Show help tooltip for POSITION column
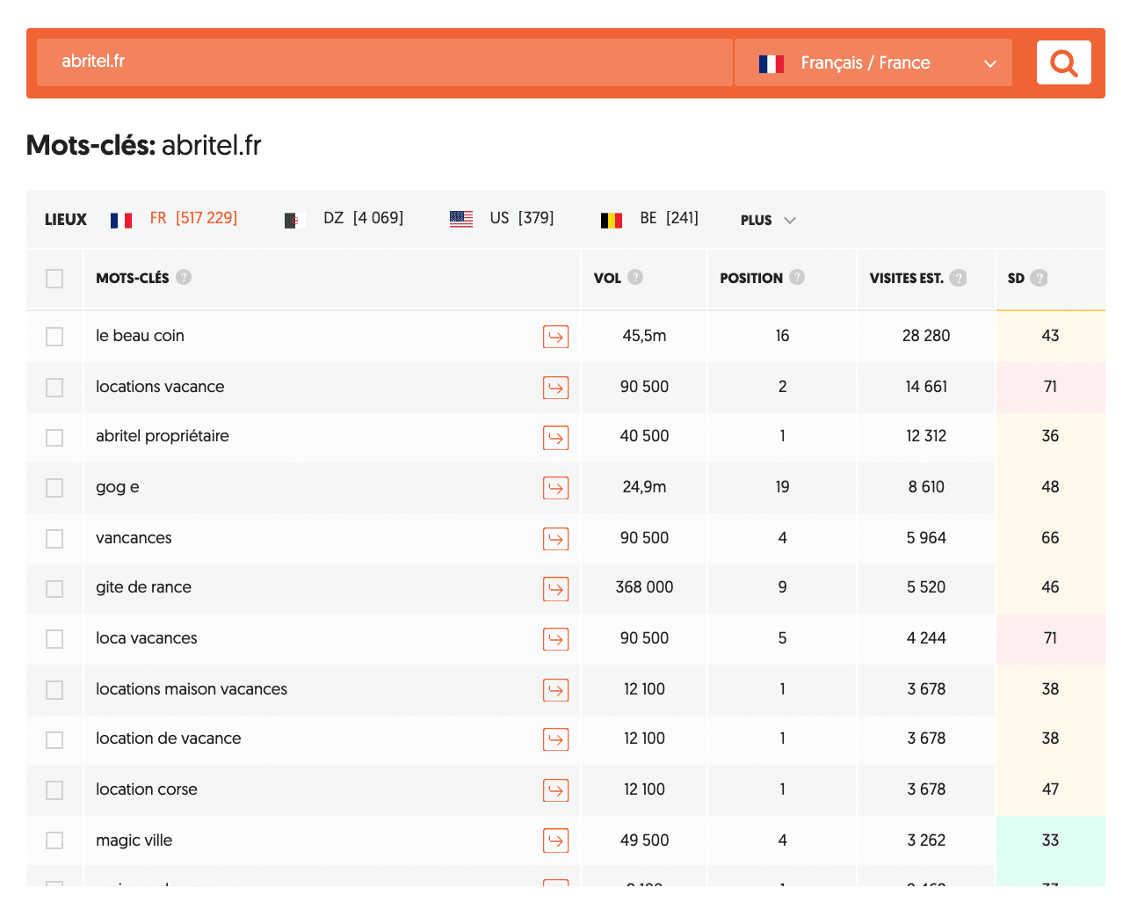 (x=797, y=277)
